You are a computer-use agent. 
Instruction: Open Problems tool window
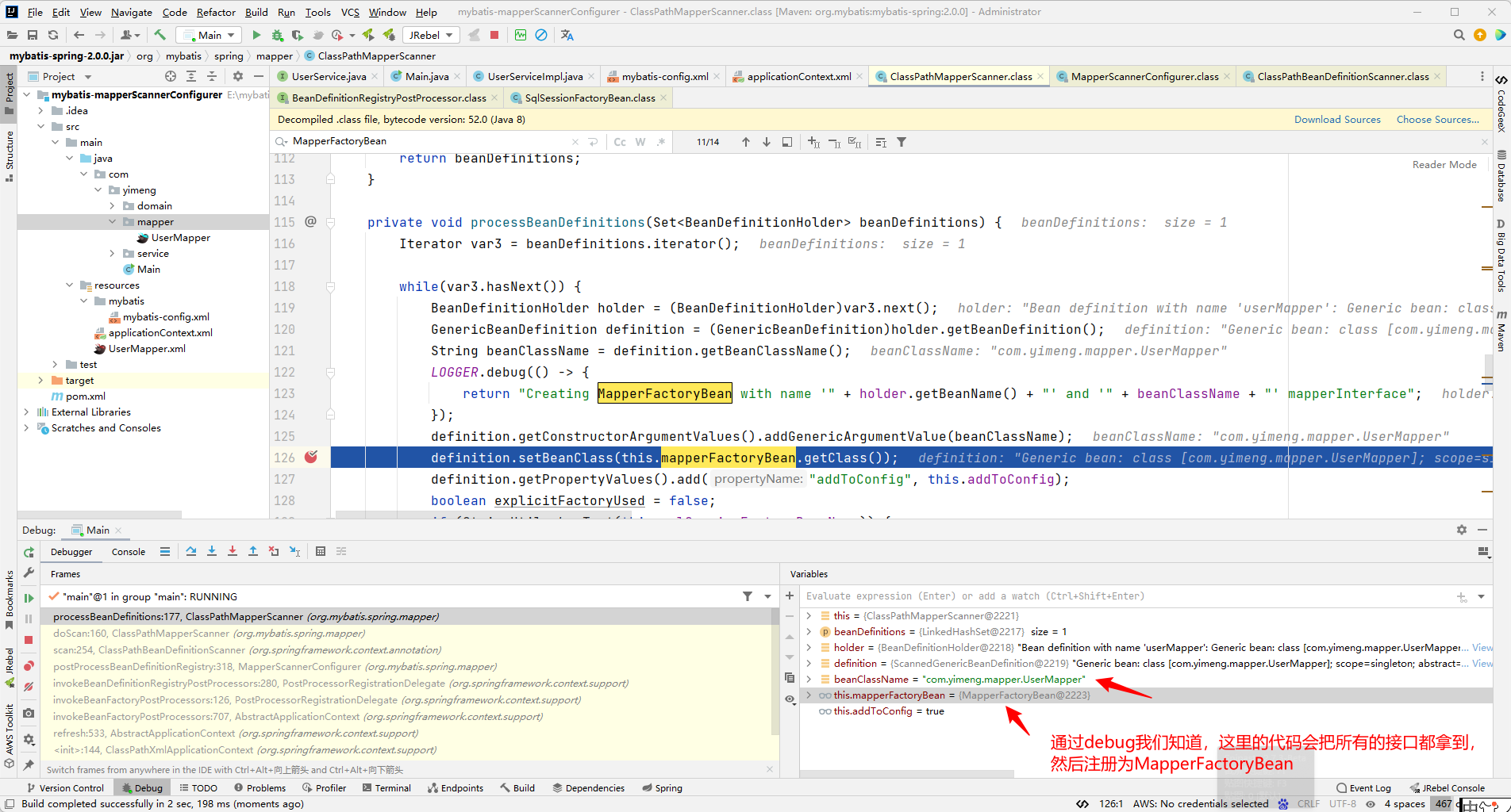point(260,787)
